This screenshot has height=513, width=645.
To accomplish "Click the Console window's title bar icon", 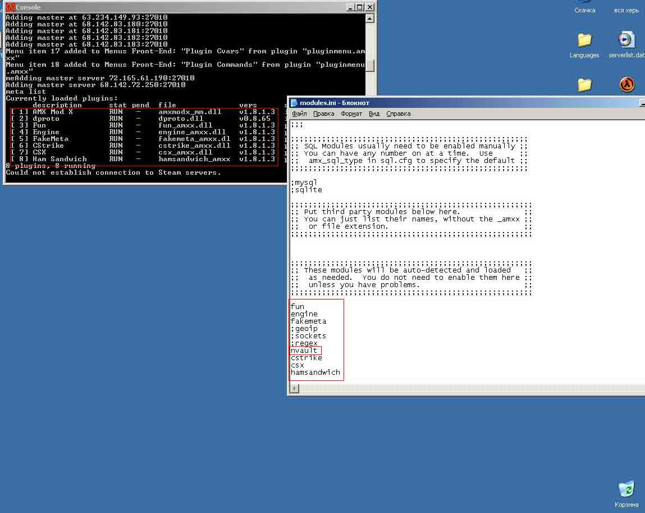I will point(10,7).
